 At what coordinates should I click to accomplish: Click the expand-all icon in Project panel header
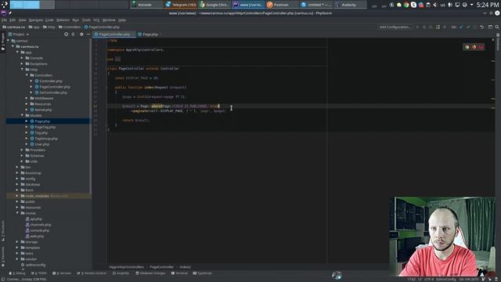click(73, 34)
